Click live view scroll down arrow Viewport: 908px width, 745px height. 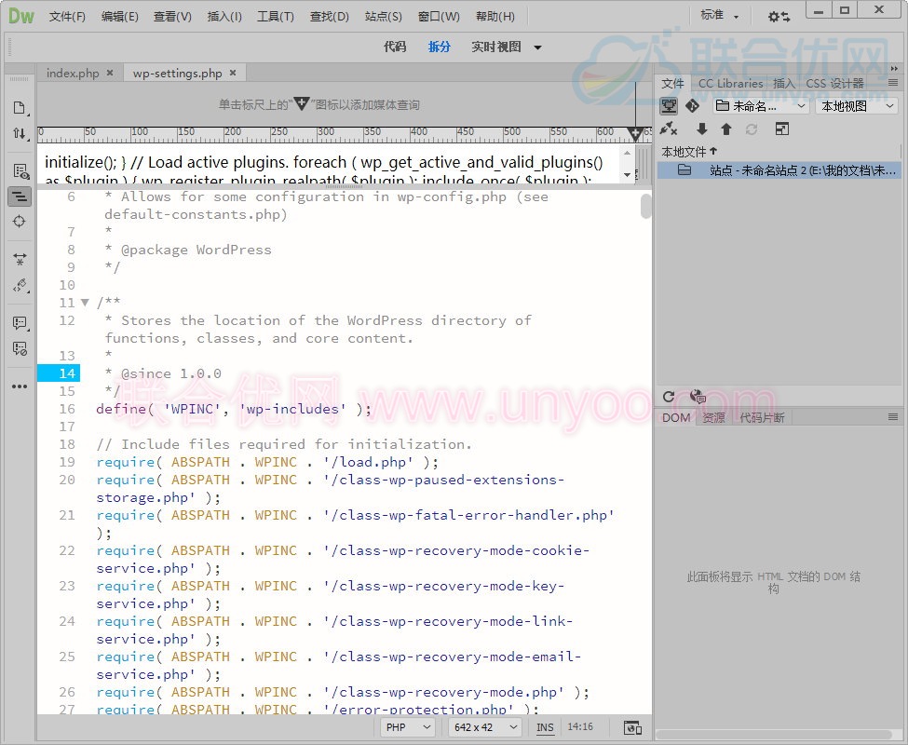627,175
